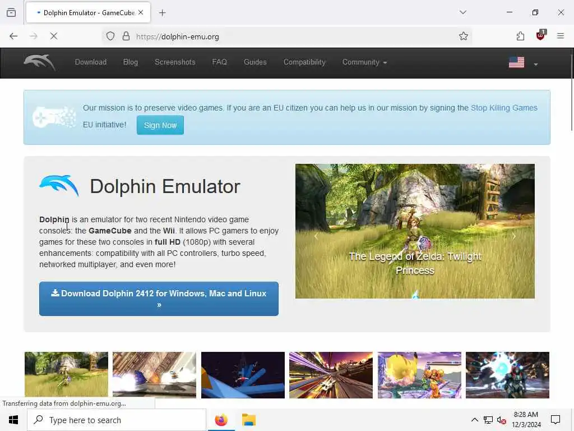574x431 pixels.
Task: Click Download Dolphin 2412 button
Action: coord(159,299)
